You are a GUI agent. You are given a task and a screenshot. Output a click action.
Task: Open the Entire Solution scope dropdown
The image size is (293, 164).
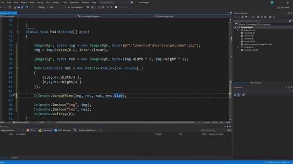(x=12, y=130)
